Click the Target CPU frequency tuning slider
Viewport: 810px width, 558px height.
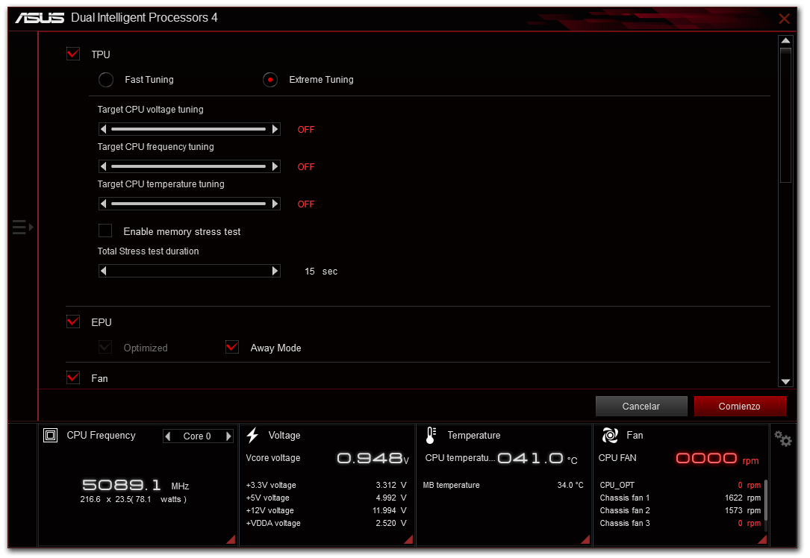(189, 166)
